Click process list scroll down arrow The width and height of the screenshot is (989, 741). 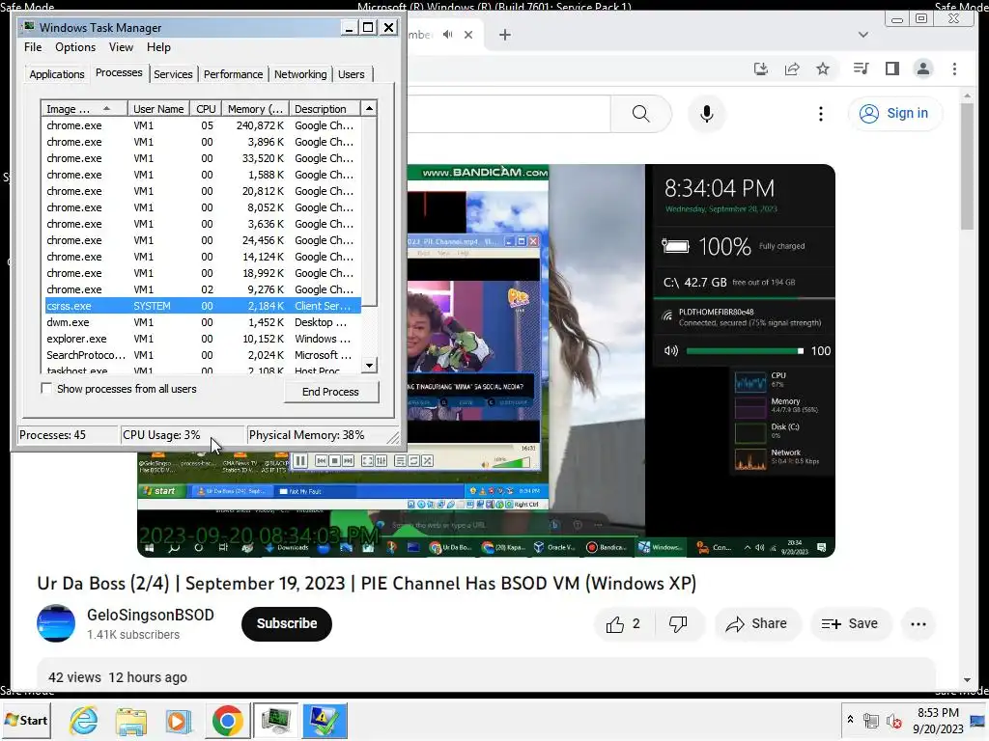point(369,365)
